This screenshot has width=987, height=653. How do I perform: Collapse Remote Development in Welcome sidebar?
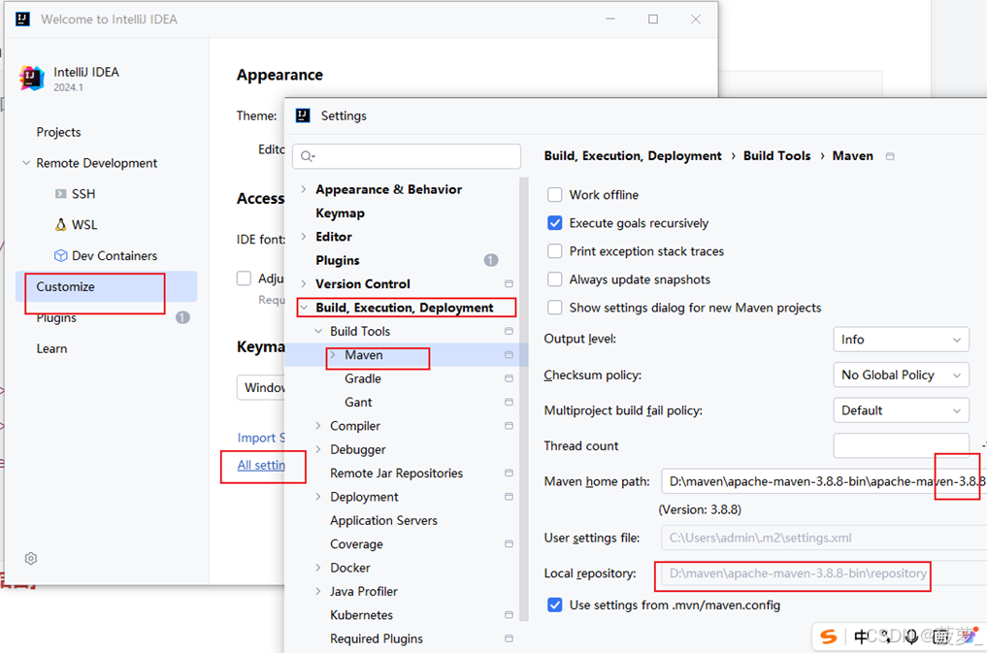[x=26, y=163]
